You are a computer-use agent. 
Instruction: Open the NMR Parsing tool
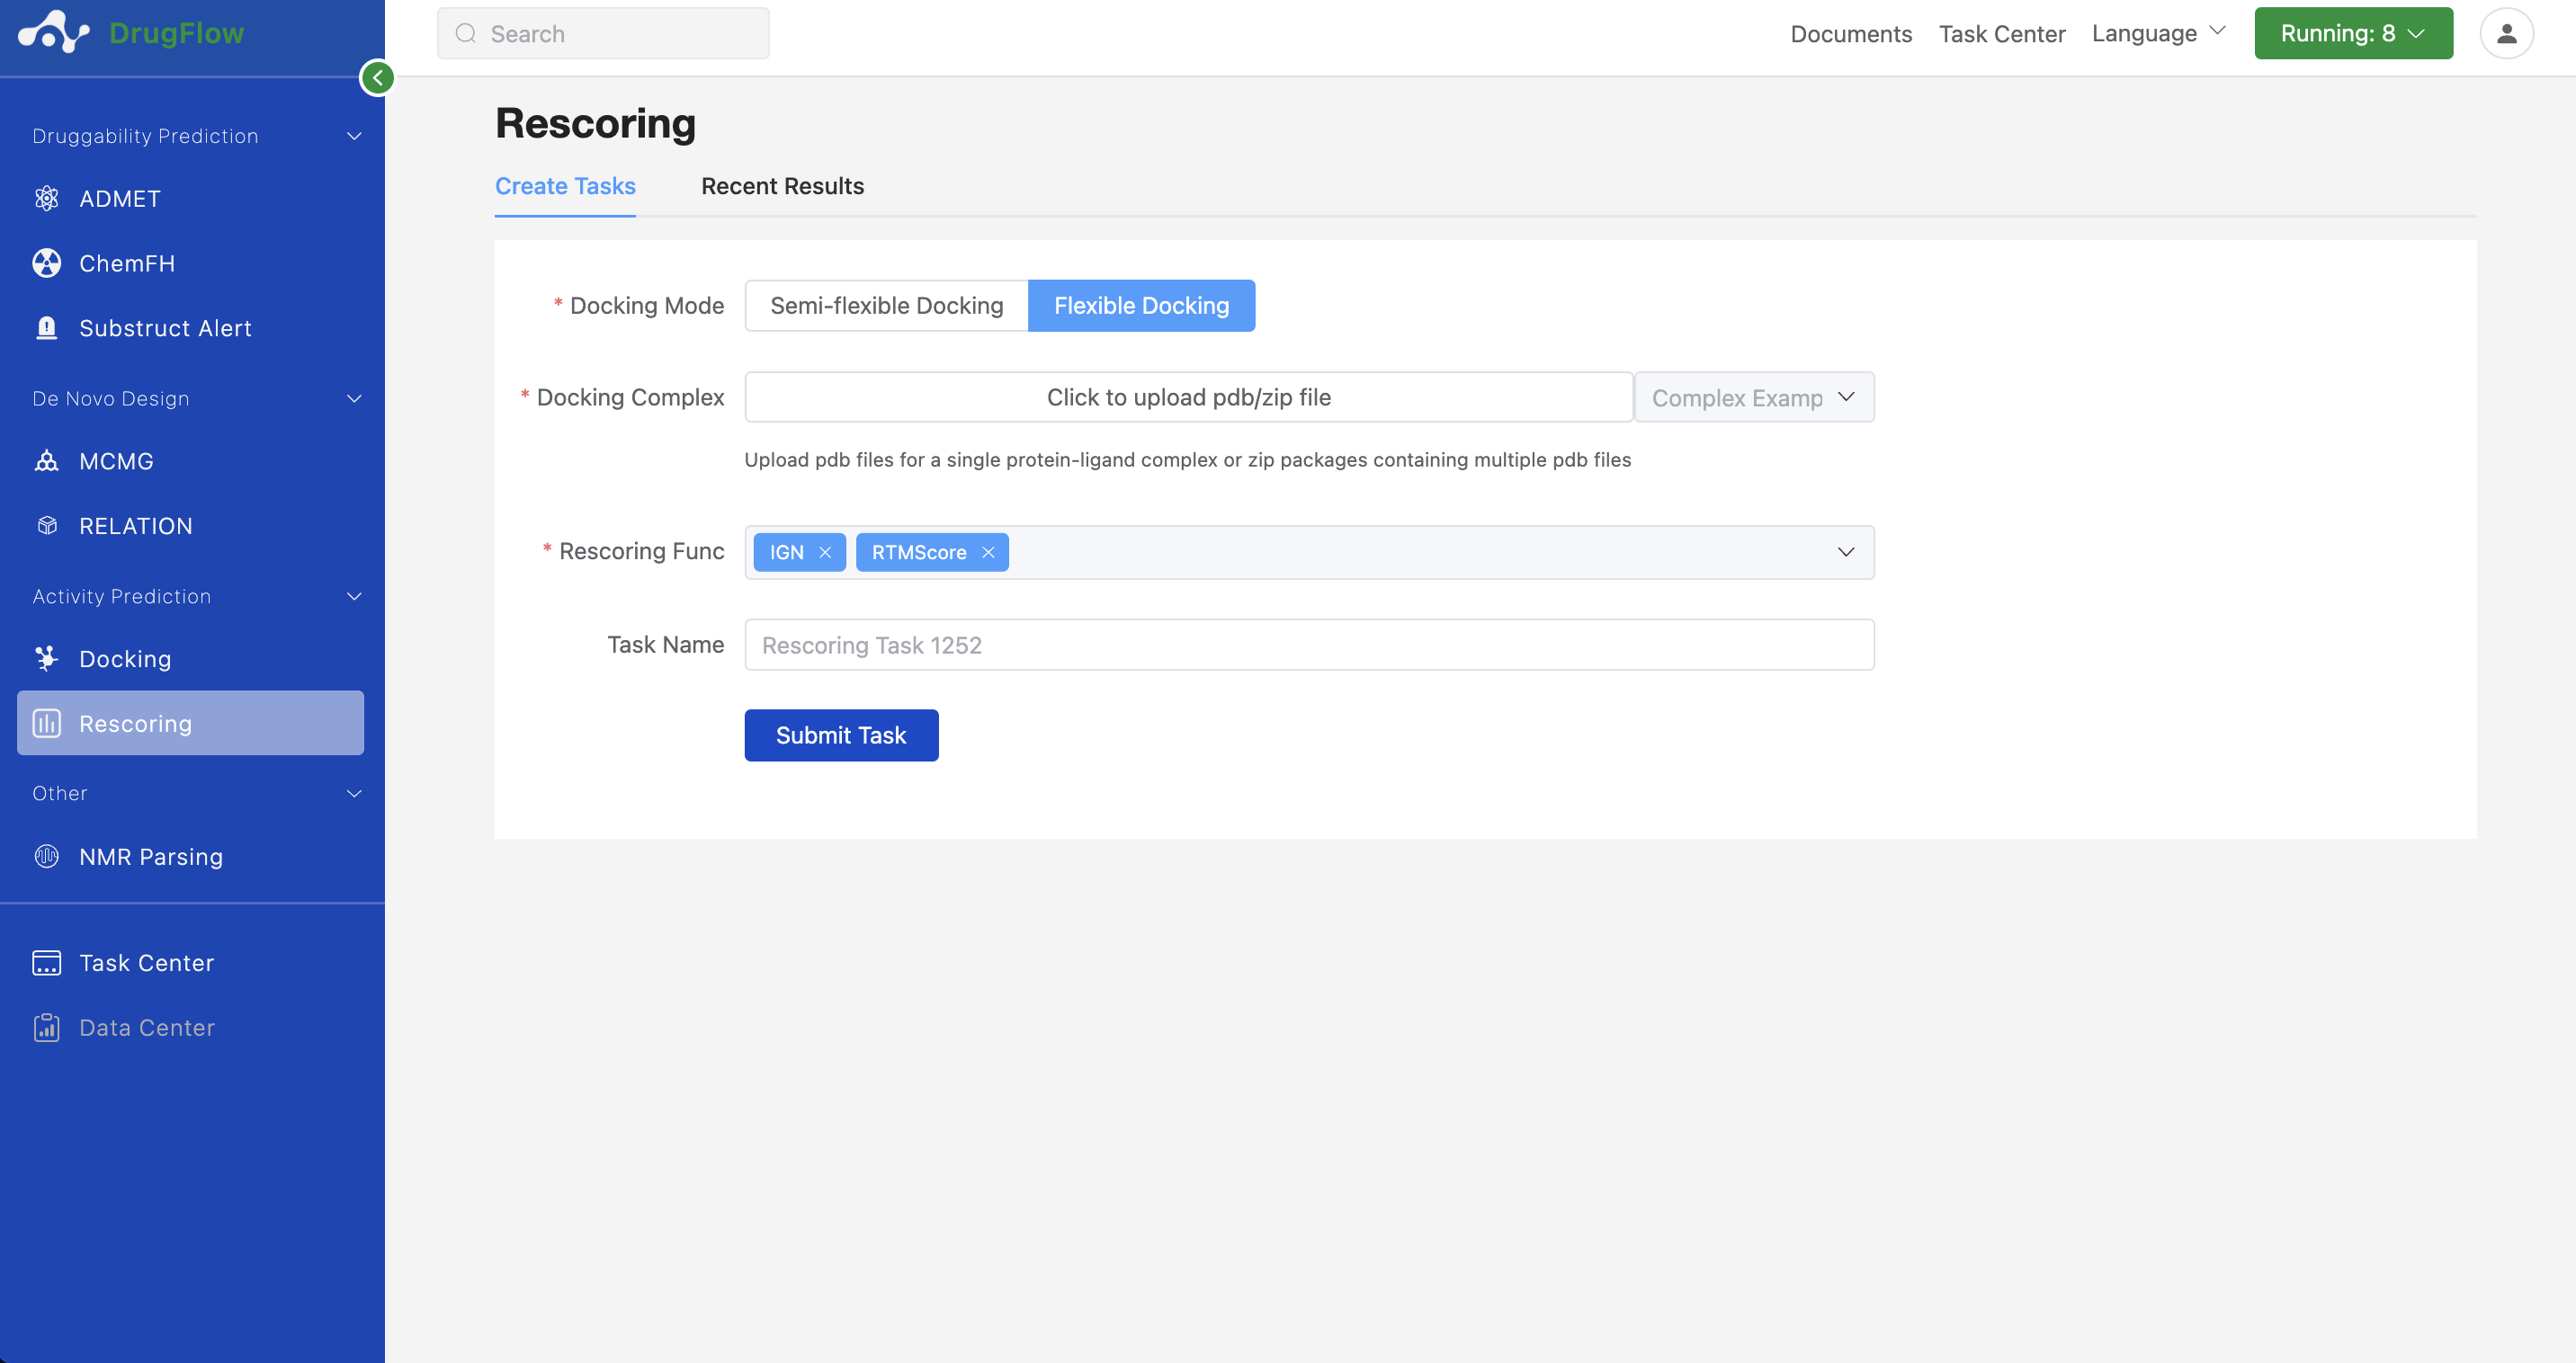(151, 857)
